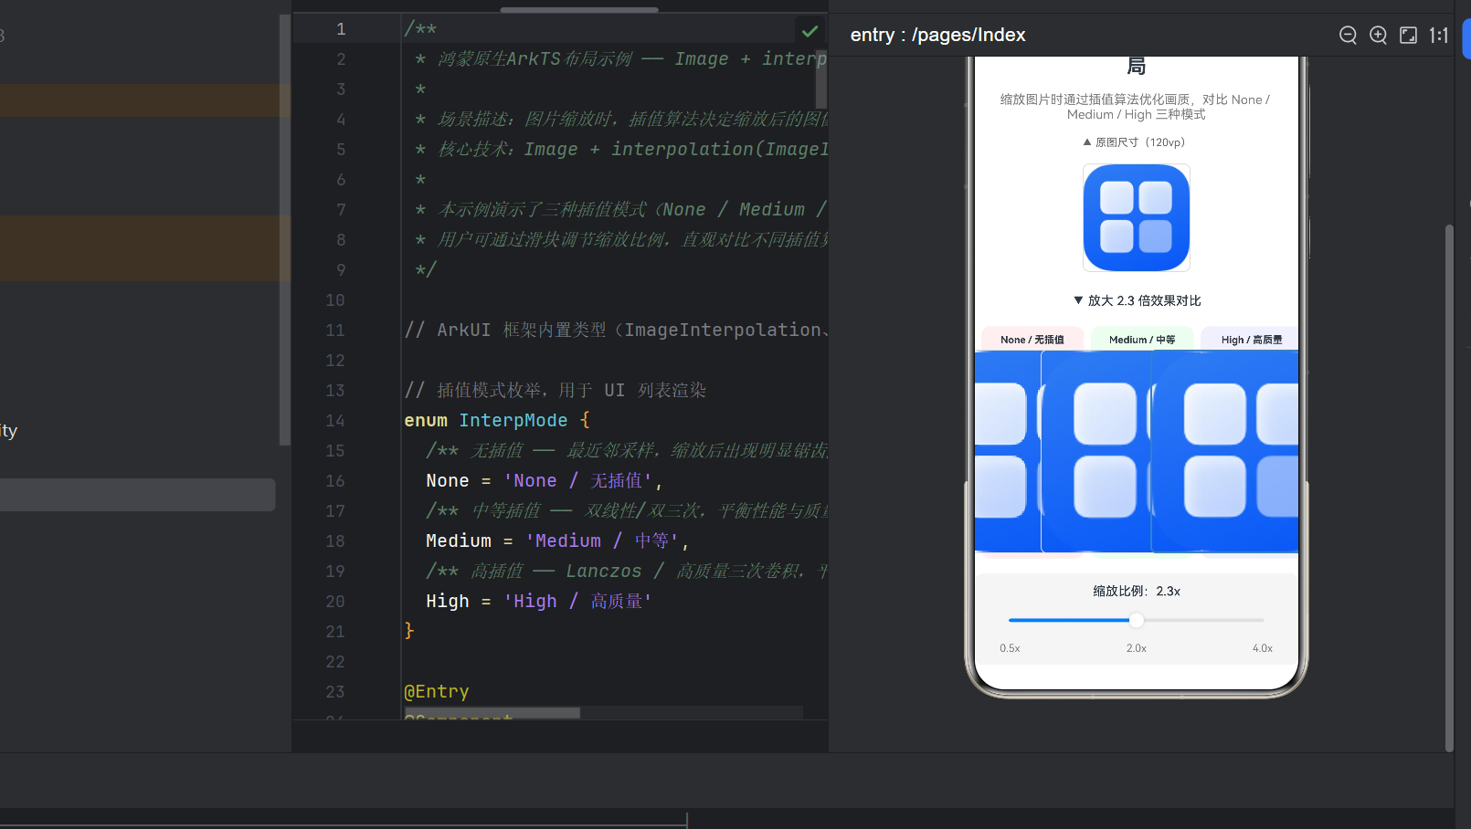Click the fit-to-screen previewer icon
Viewport: 1471px width, 829px height.
[1409, 35]
